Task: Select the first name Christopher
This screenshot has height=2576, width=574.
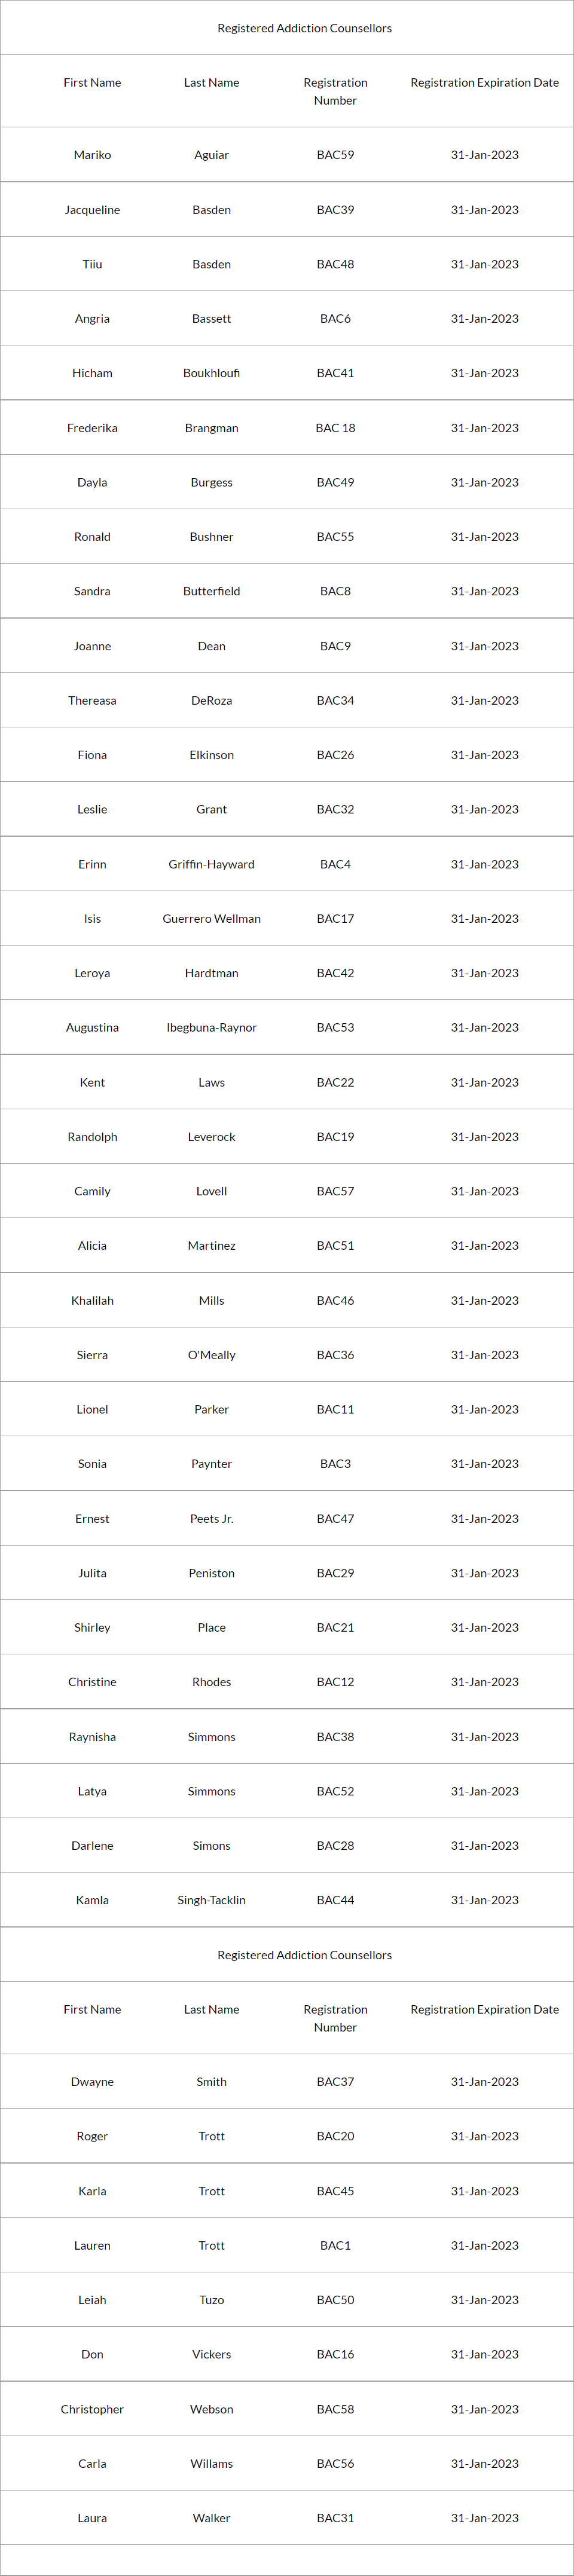Action: [92, 2409]
